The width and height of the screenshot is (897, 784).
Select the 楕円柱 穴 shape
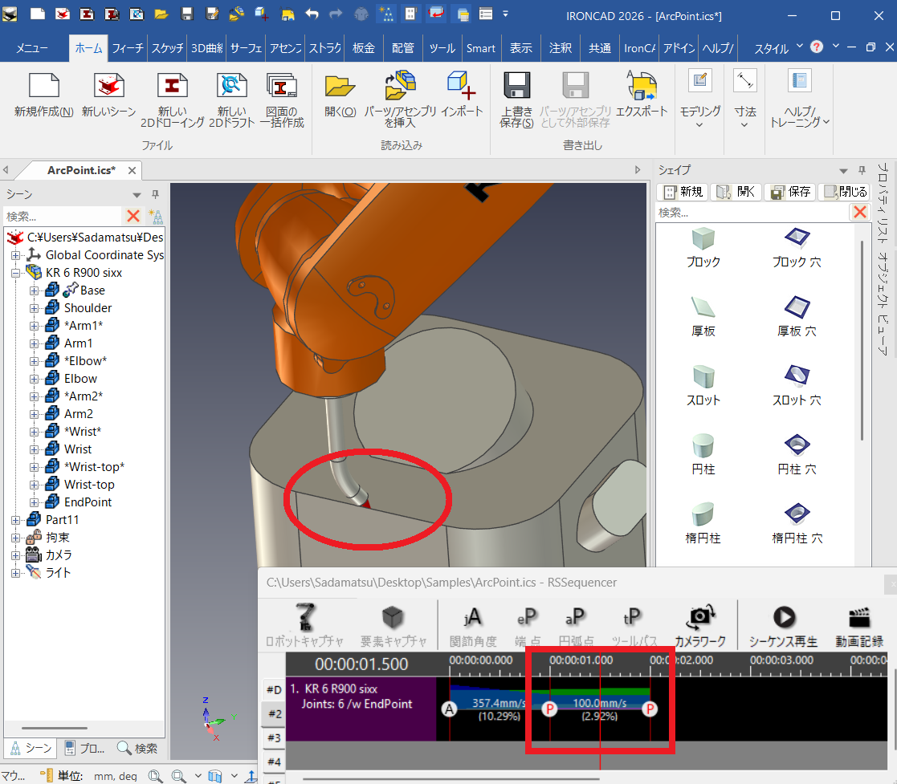pyautogui.click(x=797, y=524)
